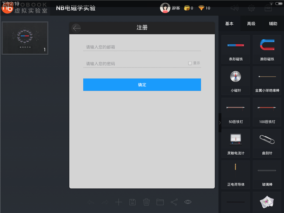This screenshot has height=213, width=284.
Task: Open files with the folder icon
Action: (x=160, y=202)
